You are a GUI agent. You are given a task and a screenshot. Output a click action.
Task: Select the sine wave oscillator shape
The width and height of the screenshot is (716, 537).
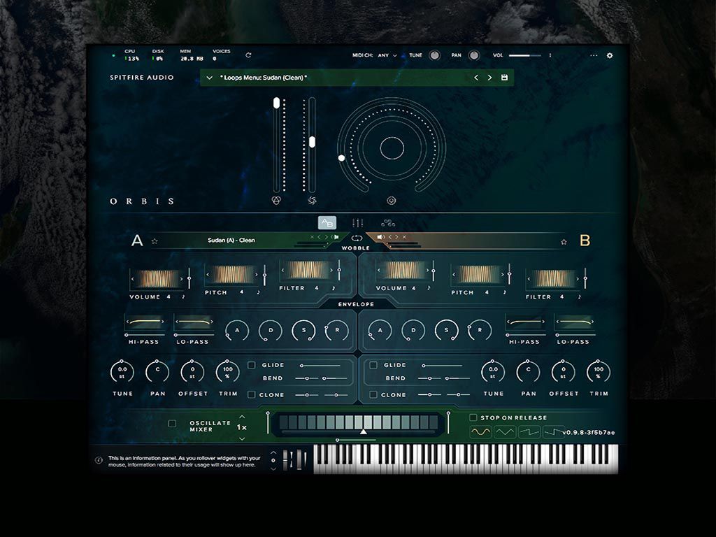pos(480,432)
